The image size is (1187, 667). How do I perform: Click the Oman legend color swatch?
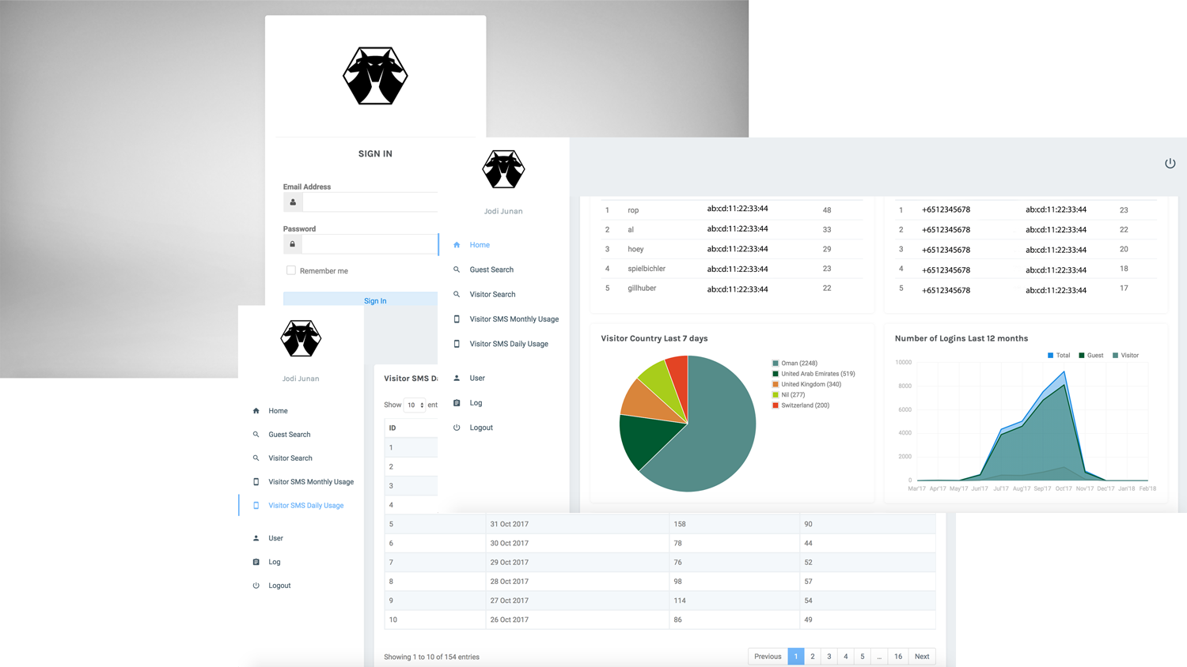776,364
